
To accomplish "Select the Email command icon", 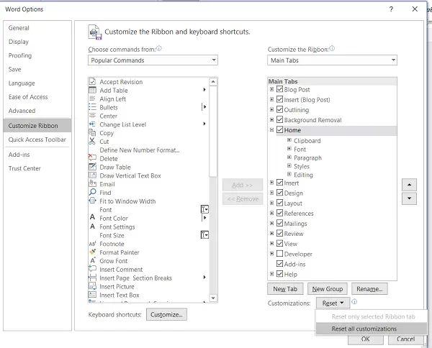I will pyautogui.click(x=92, y=184).
